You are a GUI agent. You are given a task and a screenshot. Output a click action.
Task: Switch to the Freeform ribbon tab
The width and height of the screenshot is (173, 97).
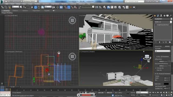(x=15, y=11)
